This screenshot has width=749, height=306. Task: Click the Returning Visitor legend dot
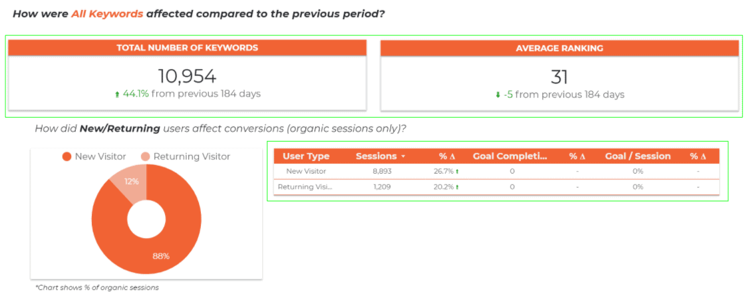tap(145, 156)
